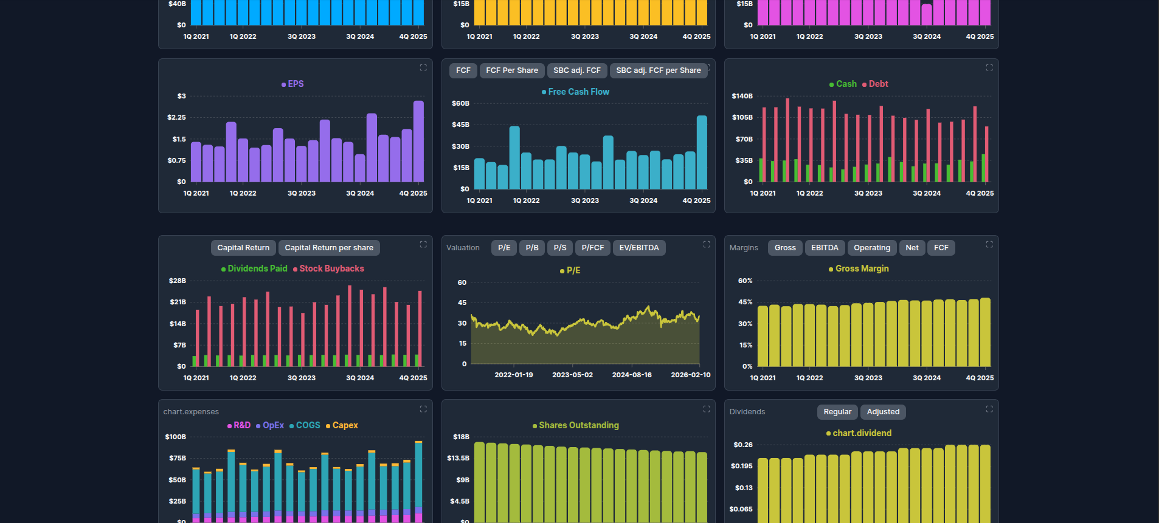Open fullscreen view of Capital Return chart
1159x523 pixels.
423,244
